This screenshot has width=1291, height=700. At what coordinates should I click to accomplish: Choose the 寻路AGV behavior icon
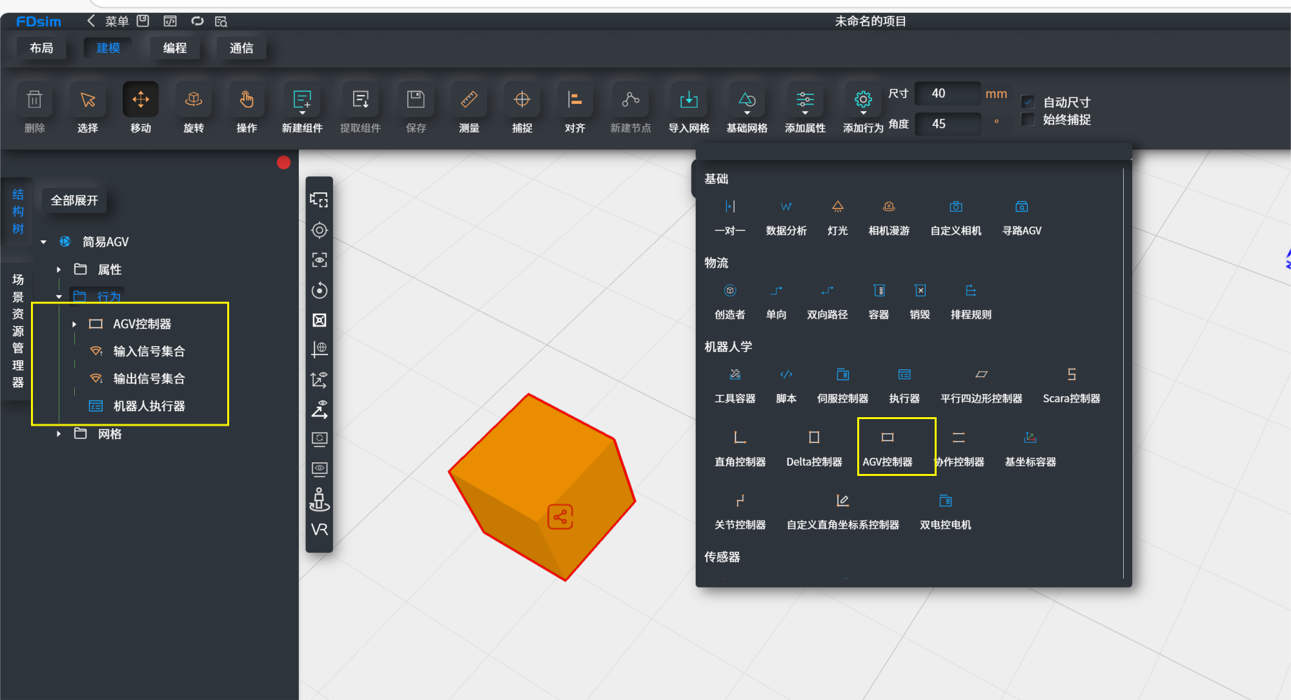pyautogui.click(x=1021, y=207)
